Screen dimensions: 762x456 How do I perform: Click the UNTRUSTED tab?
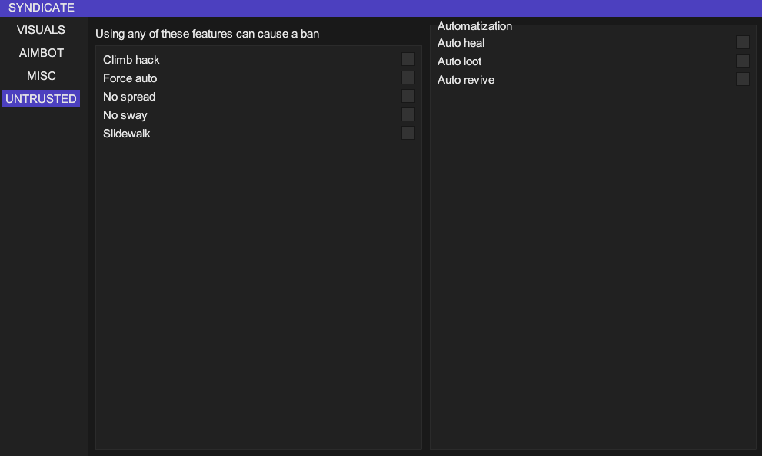click(x=41, y=99)
